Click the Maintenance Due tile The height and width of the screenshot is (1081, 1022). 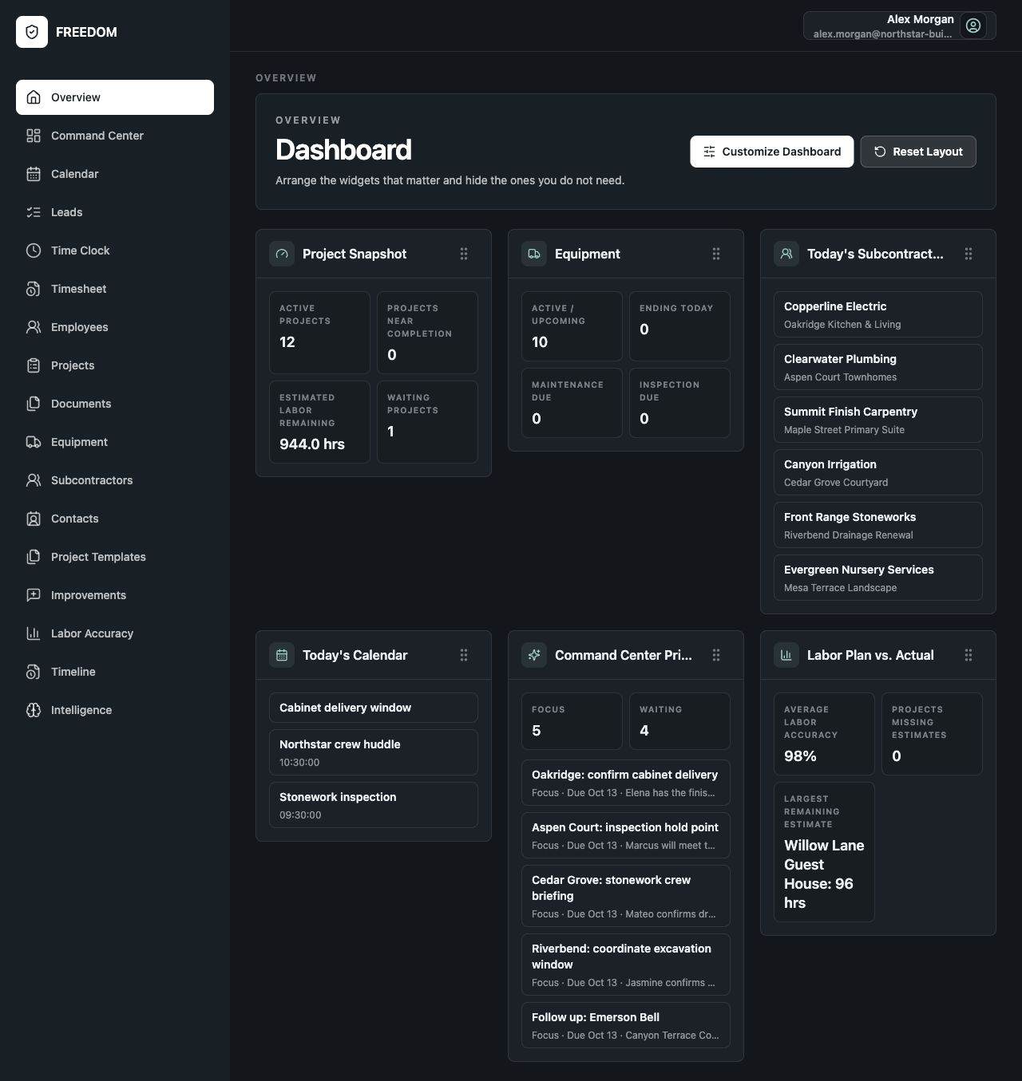(x=572, y=403)
